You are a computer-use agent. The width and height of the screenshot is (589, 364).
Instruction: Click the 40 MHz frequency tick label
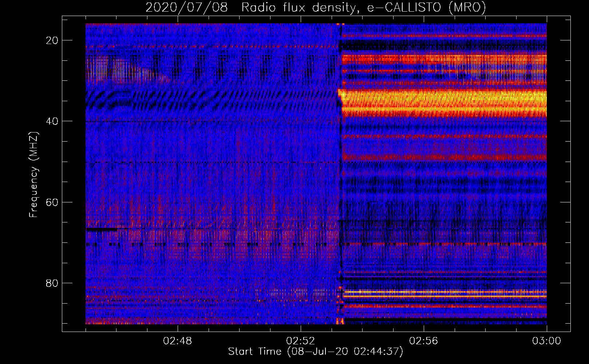(x=52, y=121)
